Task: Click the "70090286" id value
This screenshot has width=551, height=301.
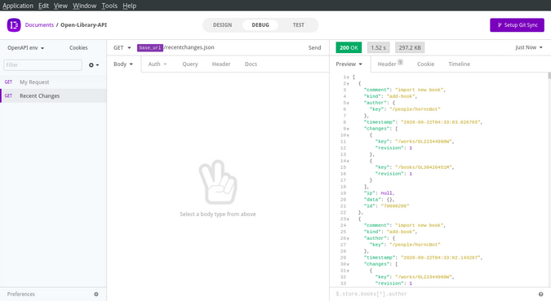Action: (x=395, y=206)
